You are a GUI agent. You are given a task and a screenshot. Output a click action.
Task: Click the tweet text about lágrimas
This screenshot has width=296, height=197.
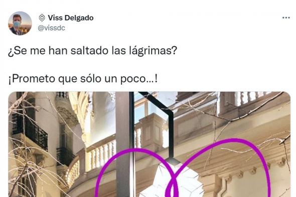(92, 51)
